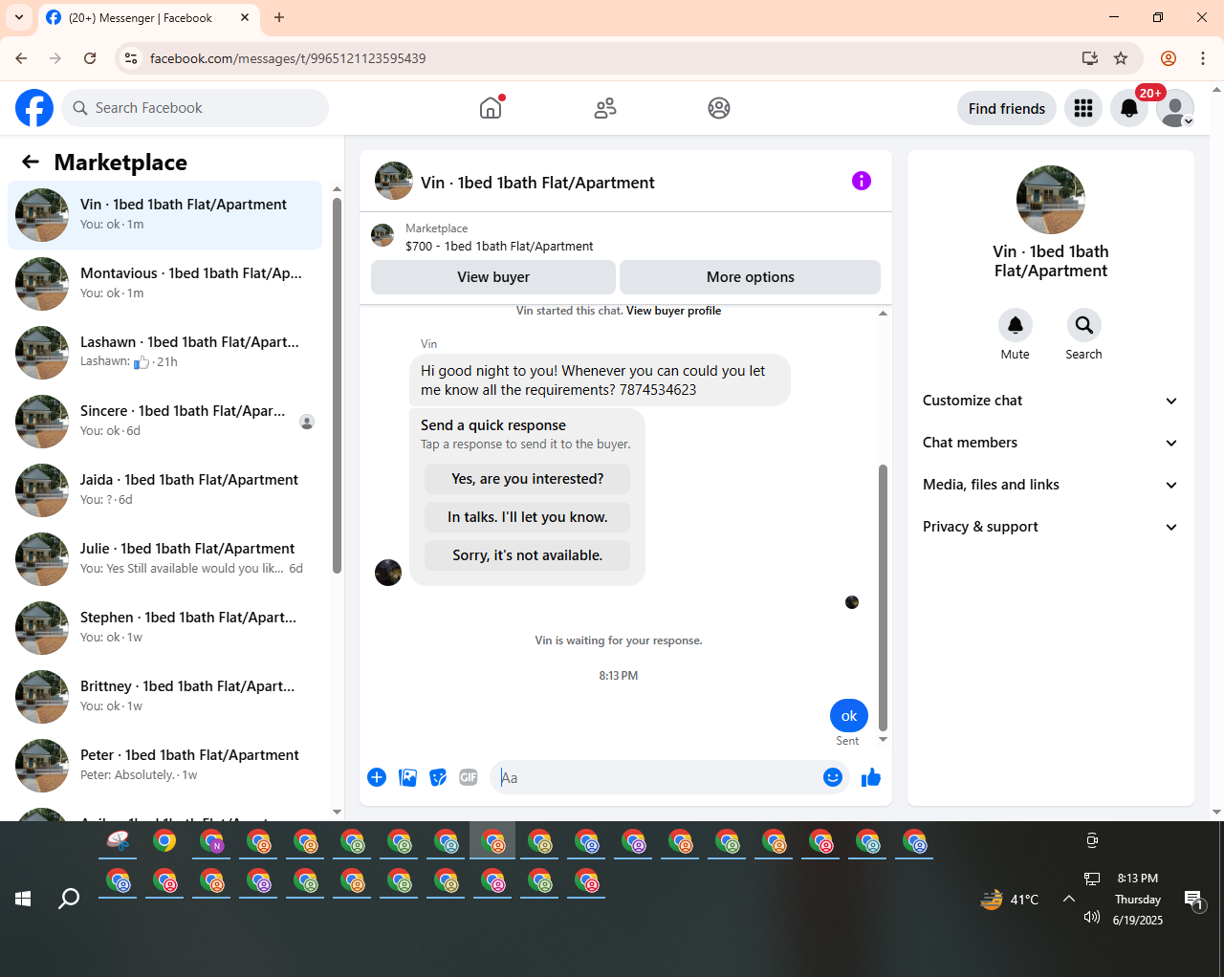Click the Chrome bookmark star icon
The image size is (1224, 977).
click(1121, 58)
